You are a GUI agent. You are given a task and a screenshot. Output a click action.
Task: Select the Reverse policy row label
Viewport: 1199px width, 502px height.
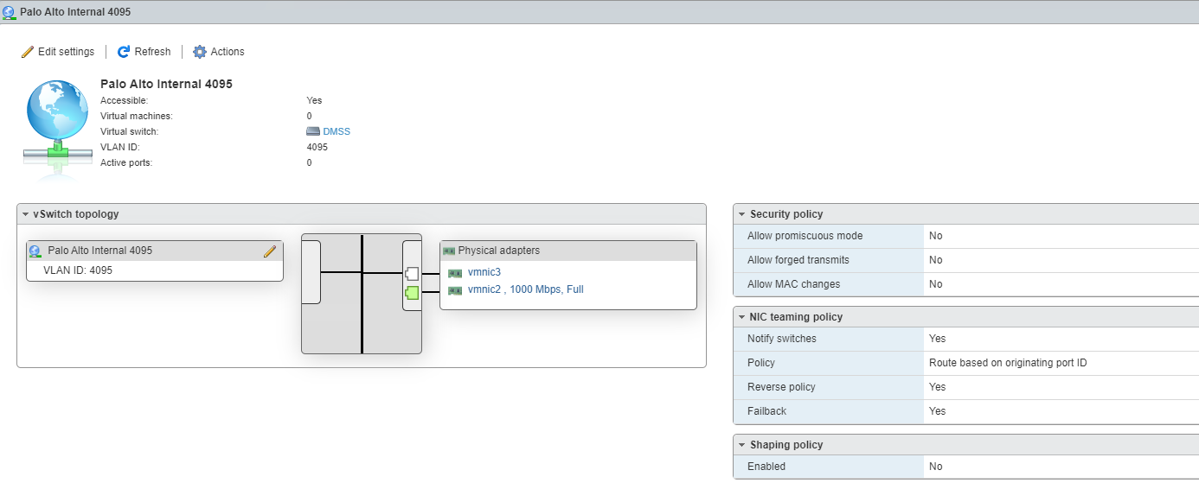(x=781, y=387)
